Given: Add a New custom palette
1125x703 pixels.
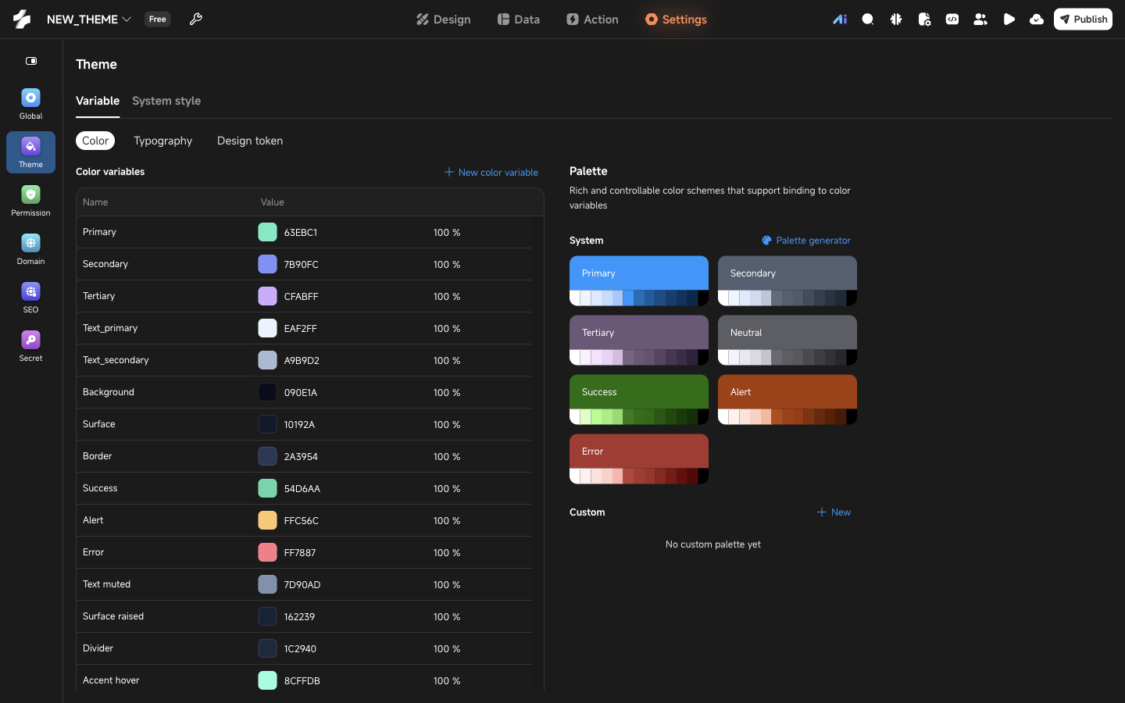Looking at the screenshot, I should click(x=834, y=512).
